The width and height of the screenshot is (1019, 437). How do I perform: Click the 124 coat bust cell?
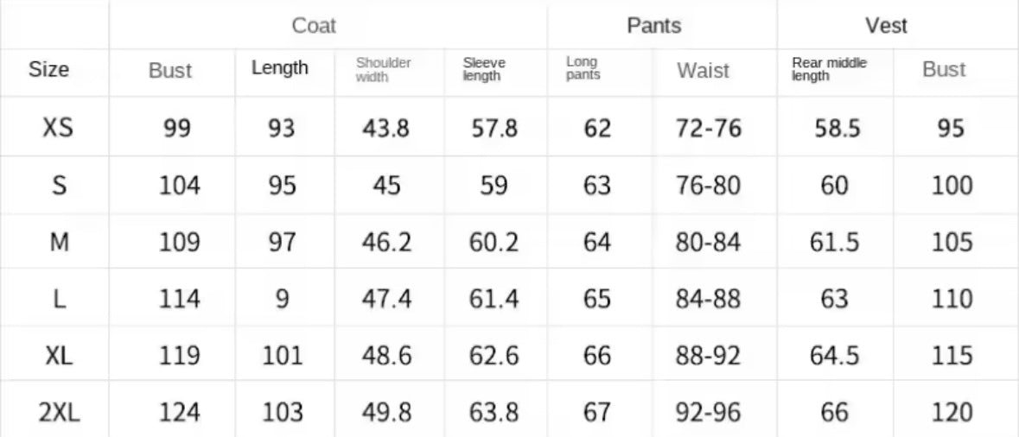pyautogui.click(x=179, y=413)
